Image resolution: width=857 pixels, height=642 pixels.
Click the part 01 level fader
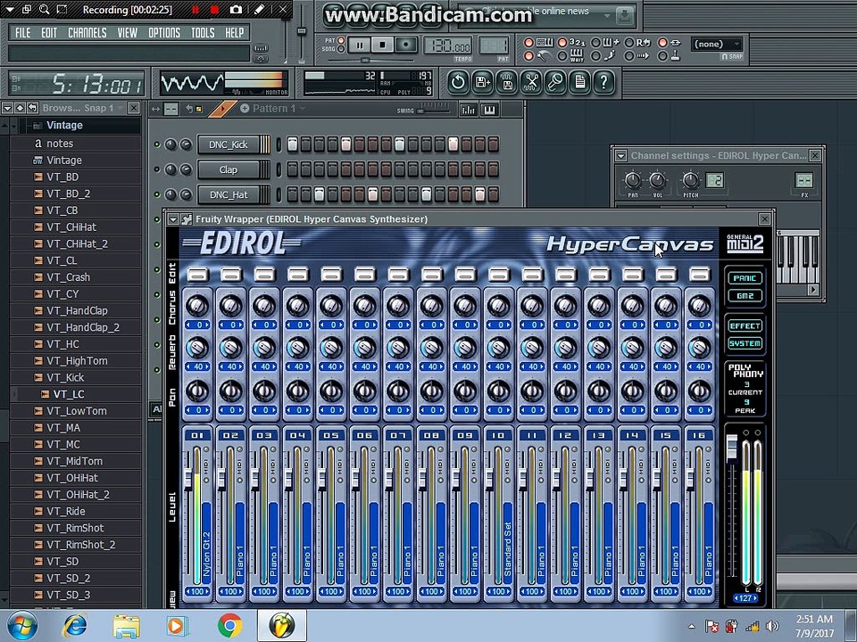188,480
